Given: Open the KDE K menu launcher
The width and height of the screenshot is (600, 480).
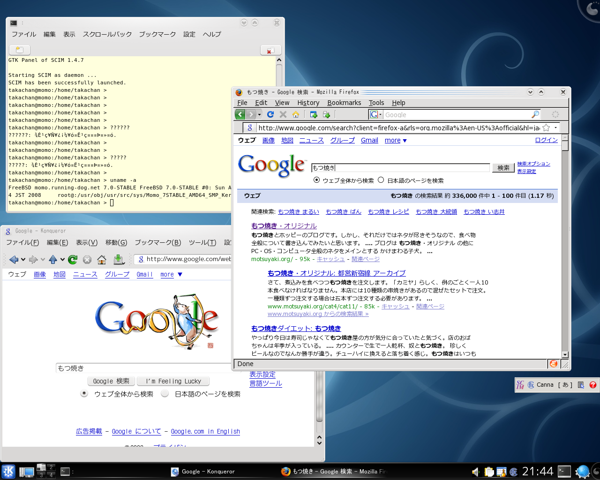Looking at the screenshot, I should 8,472.
